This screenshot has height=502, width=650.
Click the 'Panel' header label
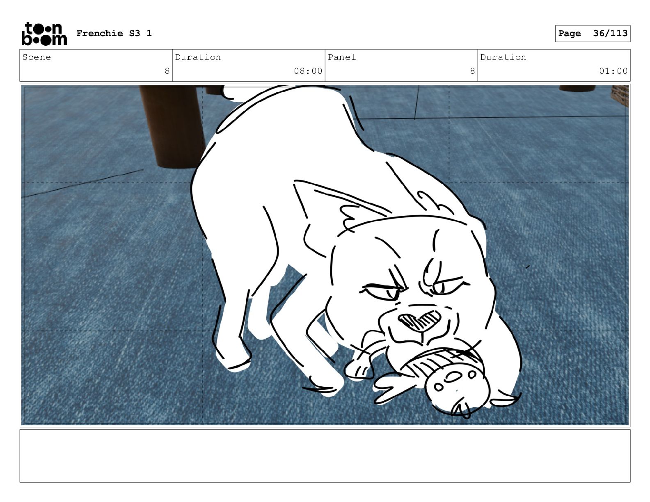click(342, 57)
